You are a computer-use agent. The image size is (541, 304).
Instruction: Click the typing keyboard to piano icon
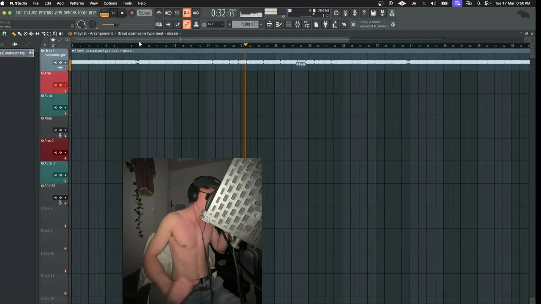click(159, 24)
